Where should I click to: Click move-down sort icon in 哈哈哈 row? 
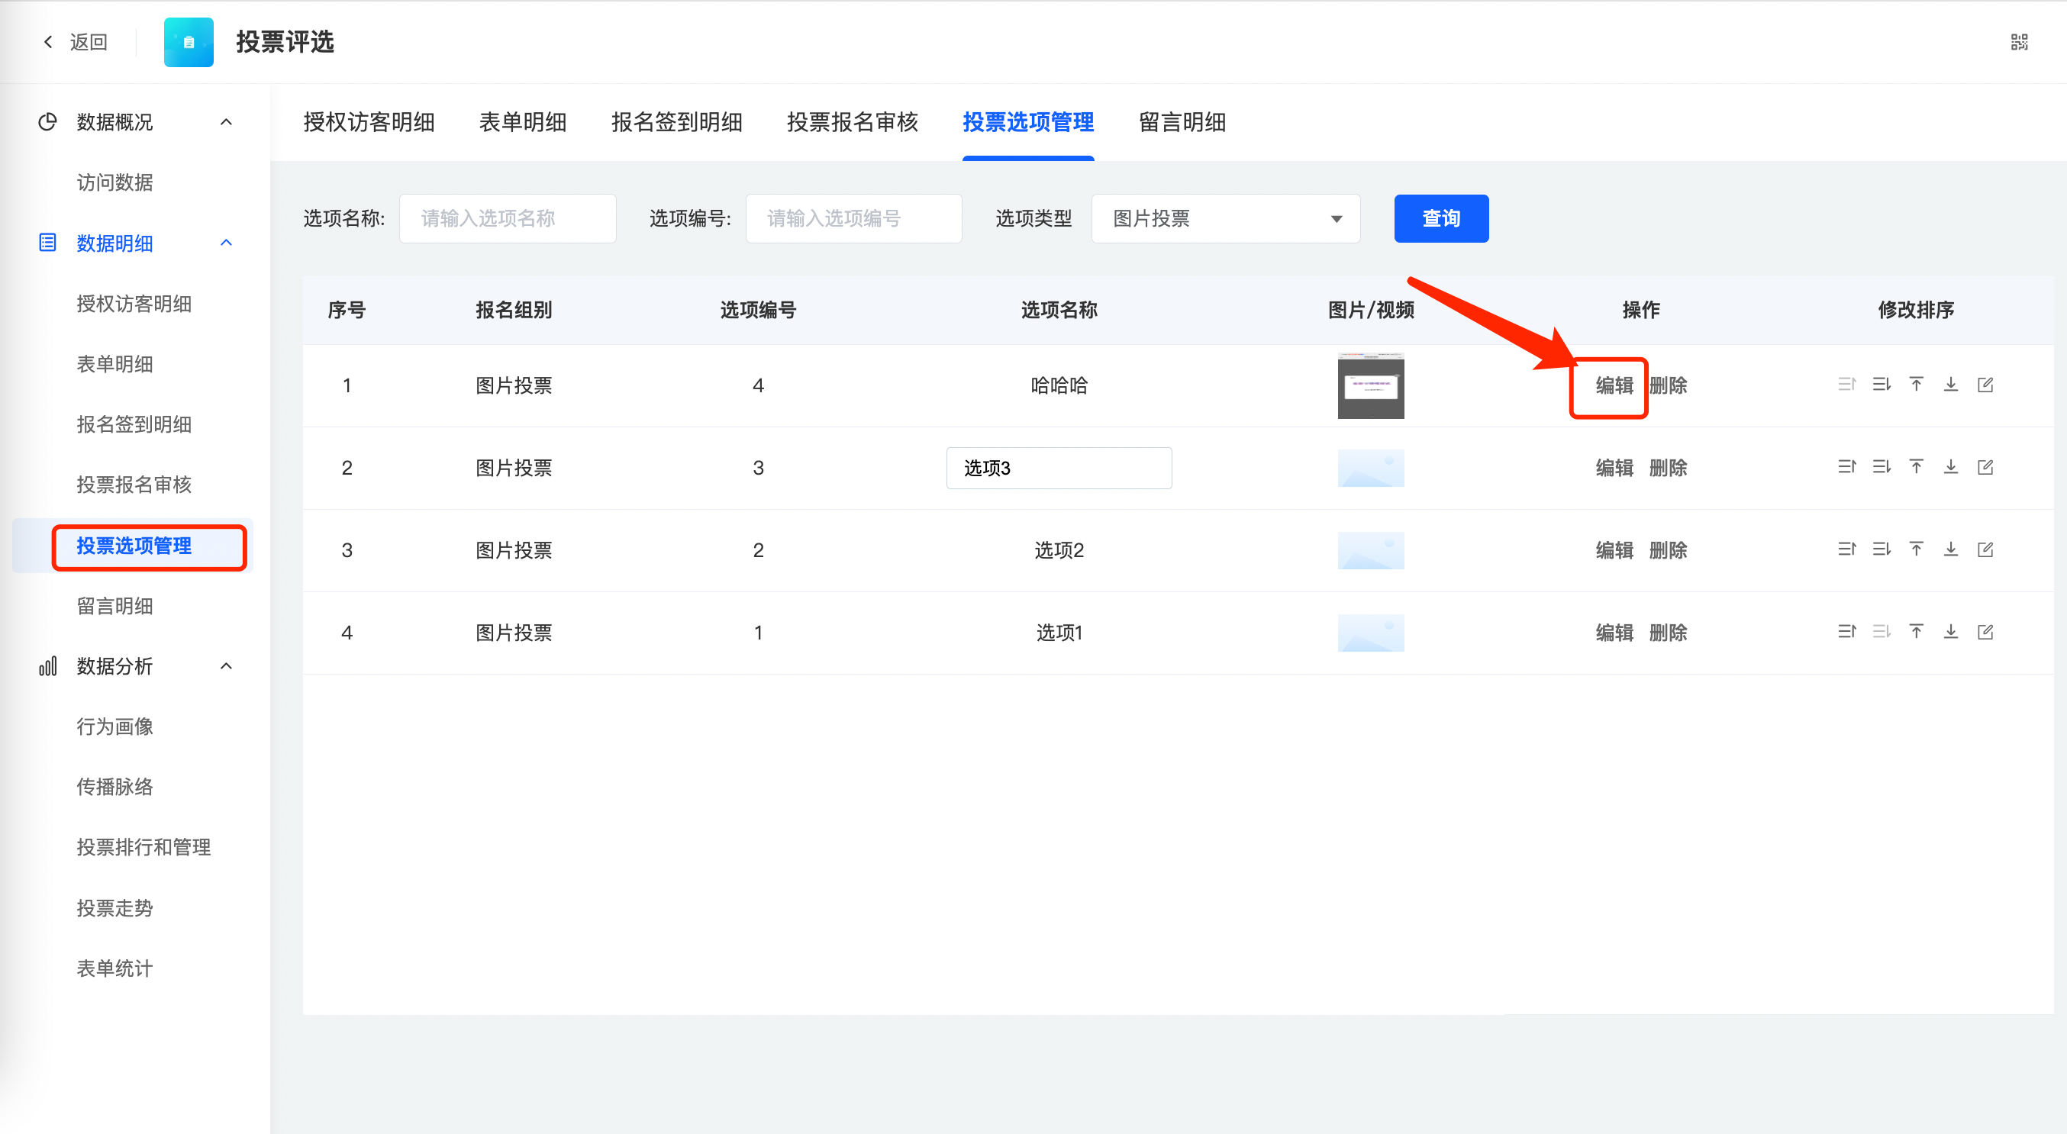point(1881,384)
